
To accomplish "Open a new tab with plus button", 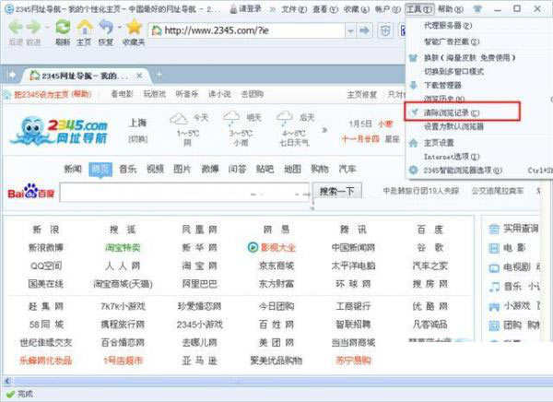I will point(159,75).
